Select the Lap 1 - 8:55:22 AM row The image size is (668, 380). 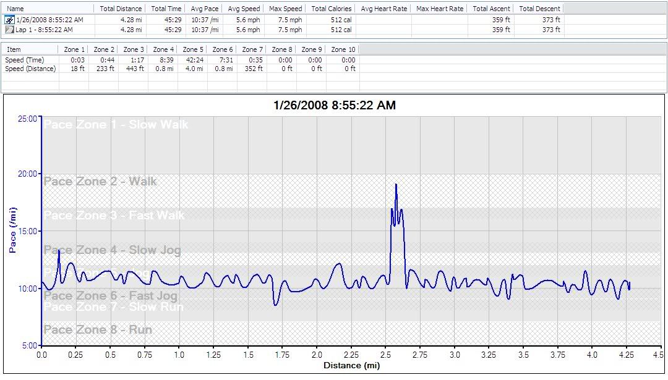tap(44, 30)
